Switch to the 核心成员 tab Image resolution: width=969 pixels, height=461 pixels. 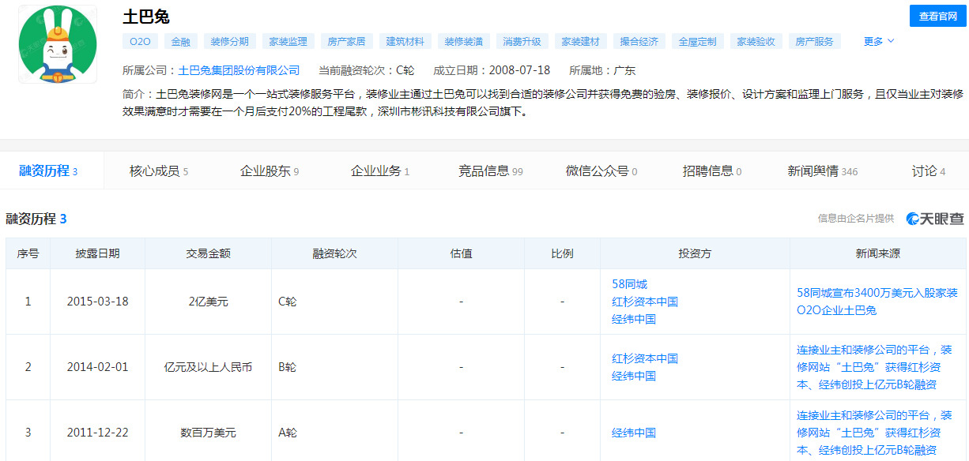tap(159, 171)
